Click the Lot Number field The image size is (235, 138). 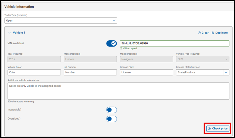[90, 72]
